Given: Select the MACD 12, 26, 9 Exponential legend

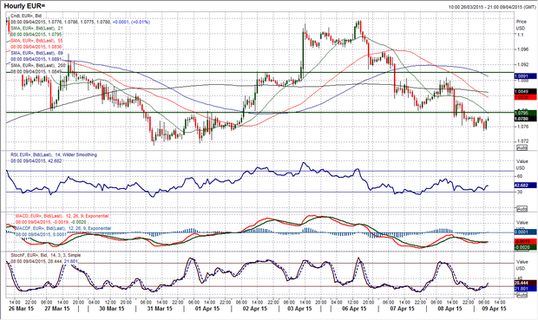Looking at the screenshot, I should click(x=62, y=216).
